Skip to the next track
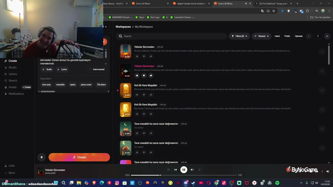 point(192,170)
